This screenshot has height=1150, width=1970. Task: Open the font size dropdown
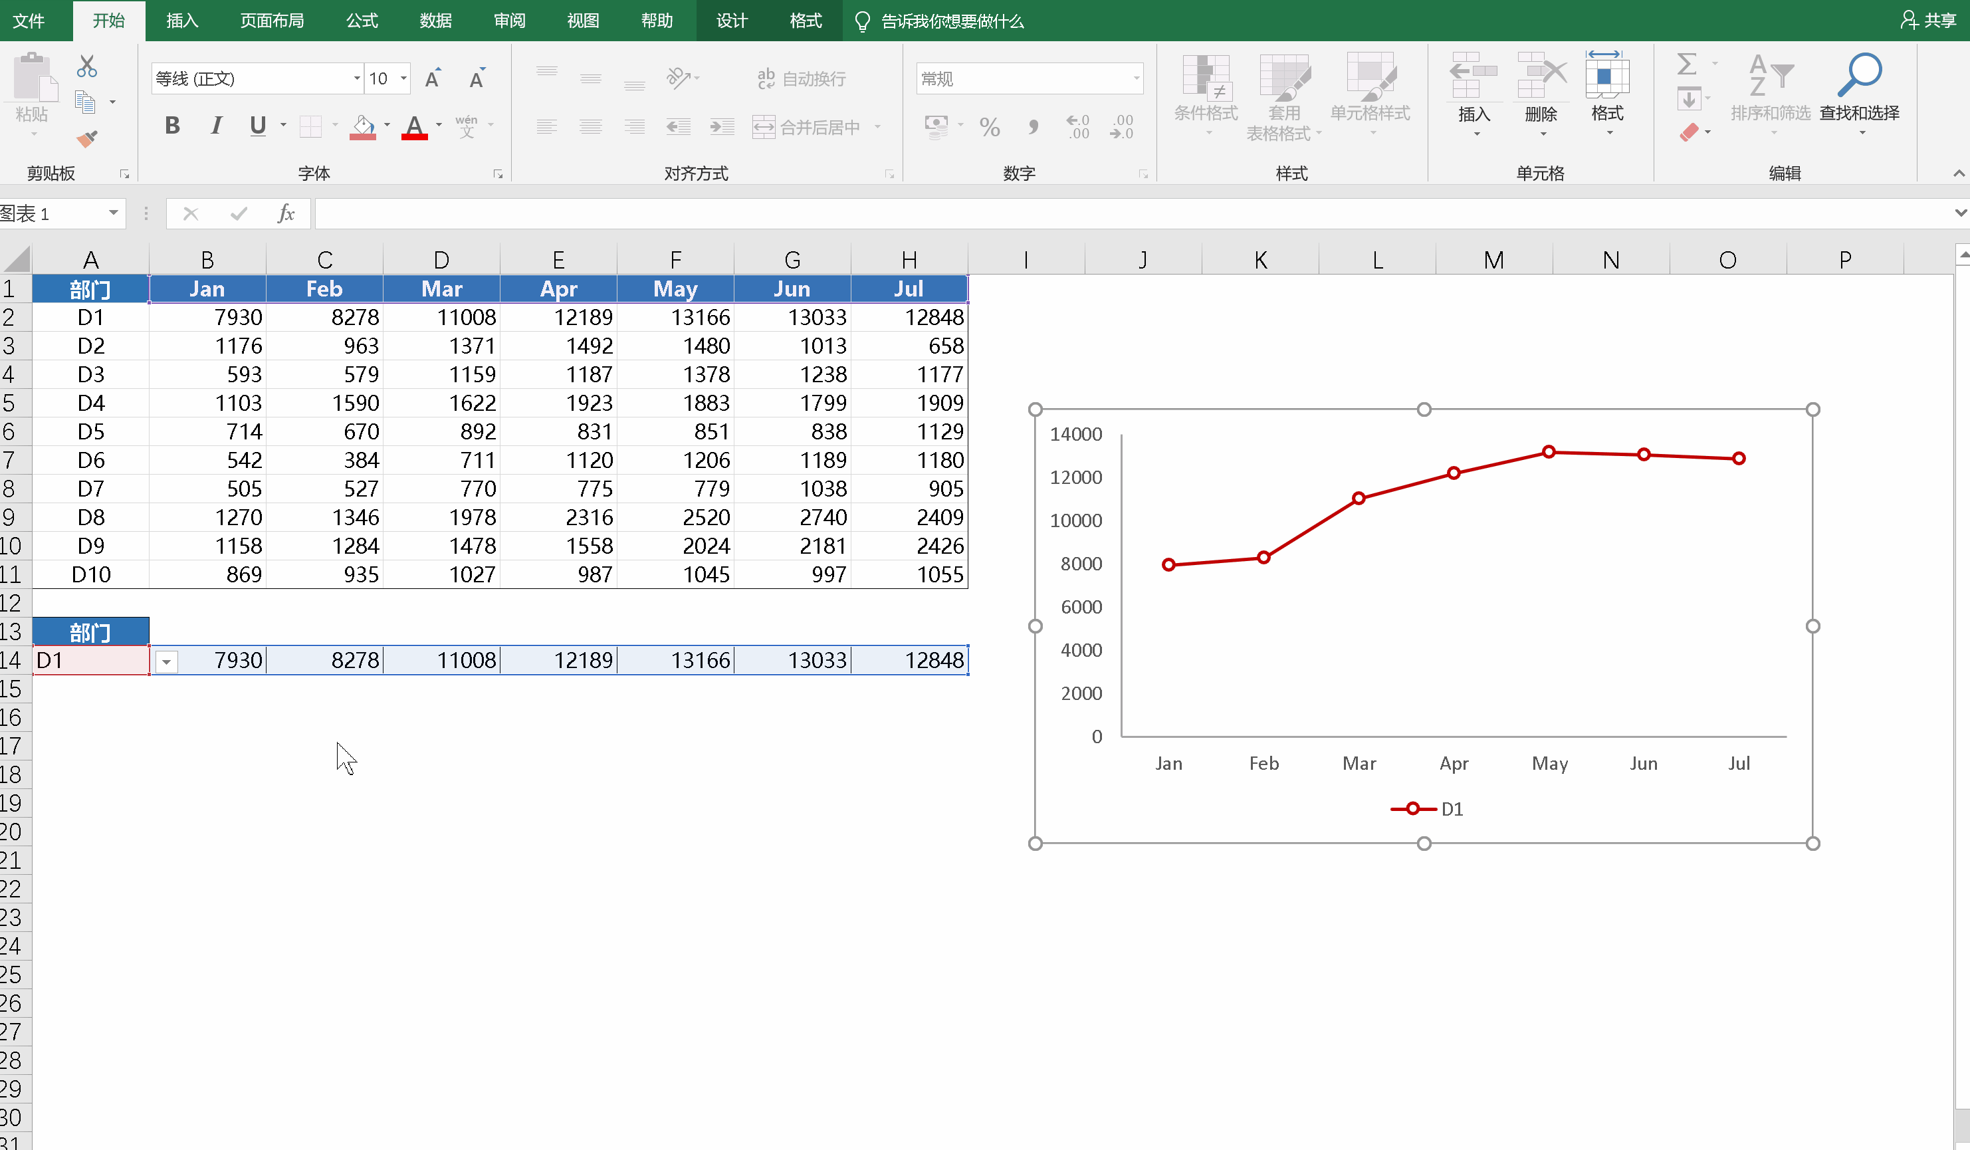[x=403, y=78]
